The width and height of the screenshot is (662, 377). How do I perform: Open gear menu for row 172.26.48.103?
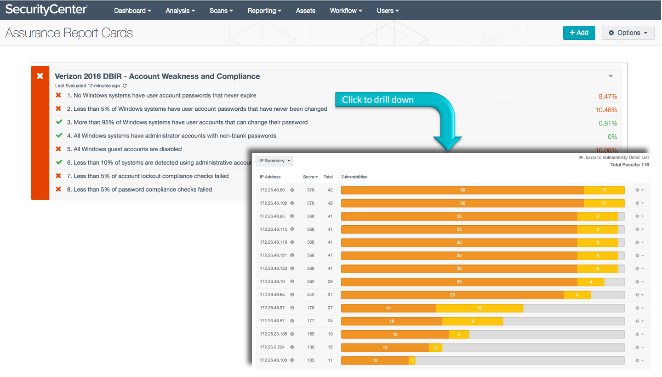639,360
